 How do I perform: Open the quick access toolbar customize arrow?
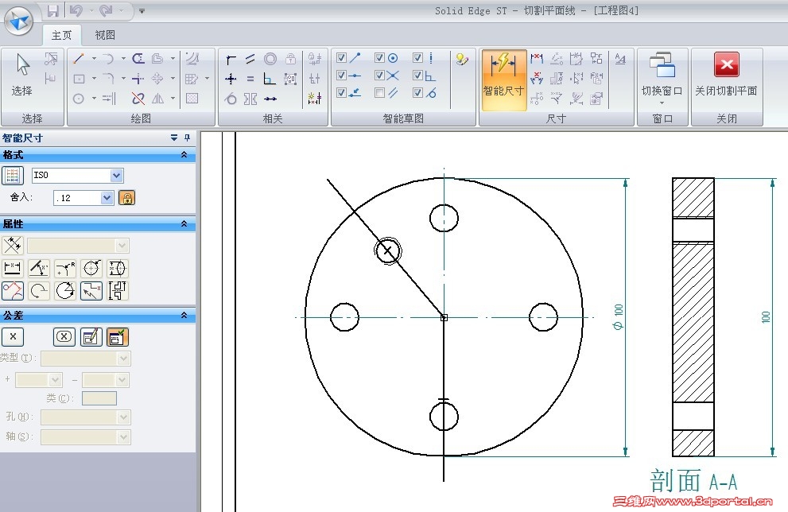(142, 10)
